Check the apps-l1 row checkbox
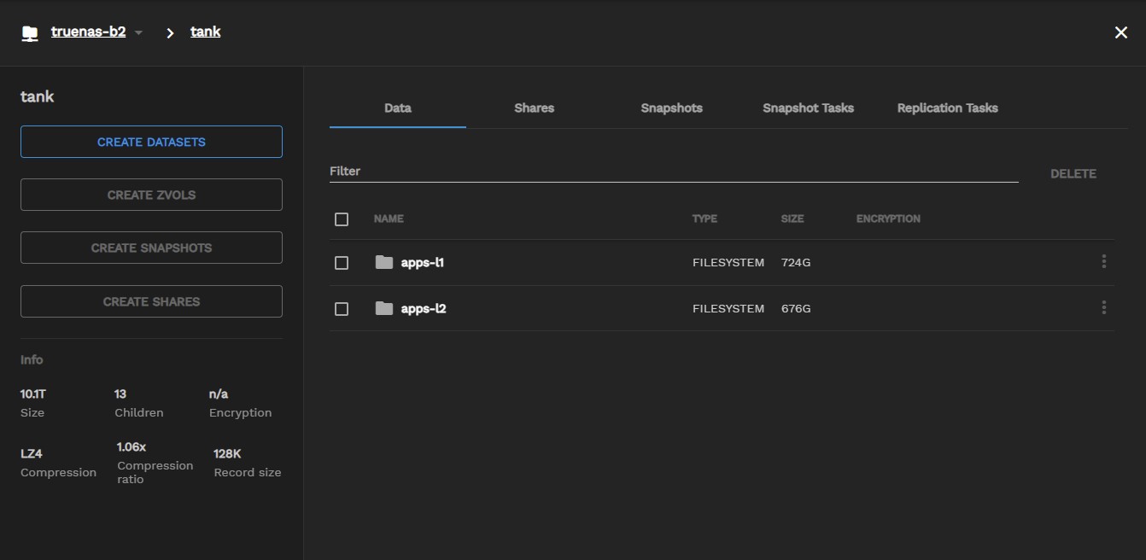Screen dimensions: 1146x560 tap(342, 263)
